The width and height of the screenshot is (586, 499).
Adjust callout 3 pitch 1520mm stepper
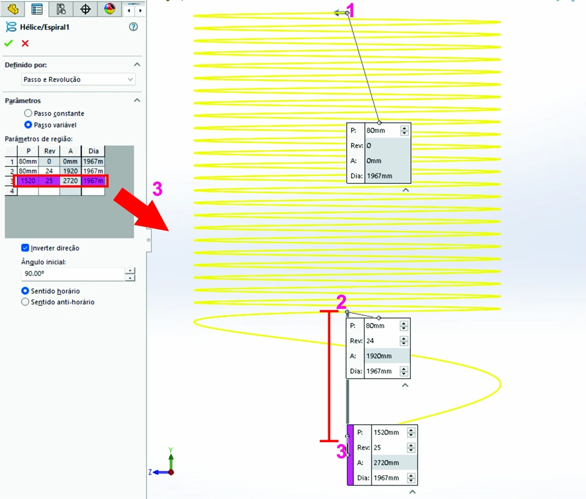(411, 432)
